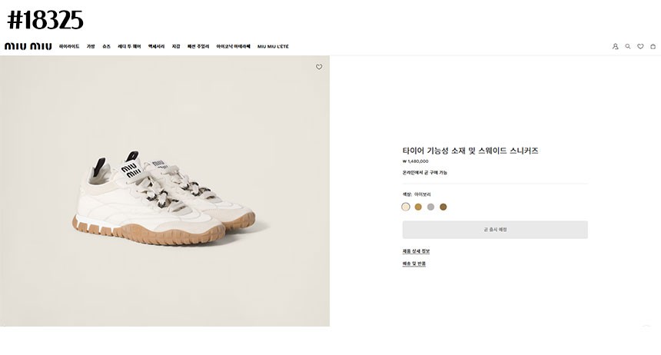
Task: Open the 제품 상세 정보 link
Action: [416, 251]
